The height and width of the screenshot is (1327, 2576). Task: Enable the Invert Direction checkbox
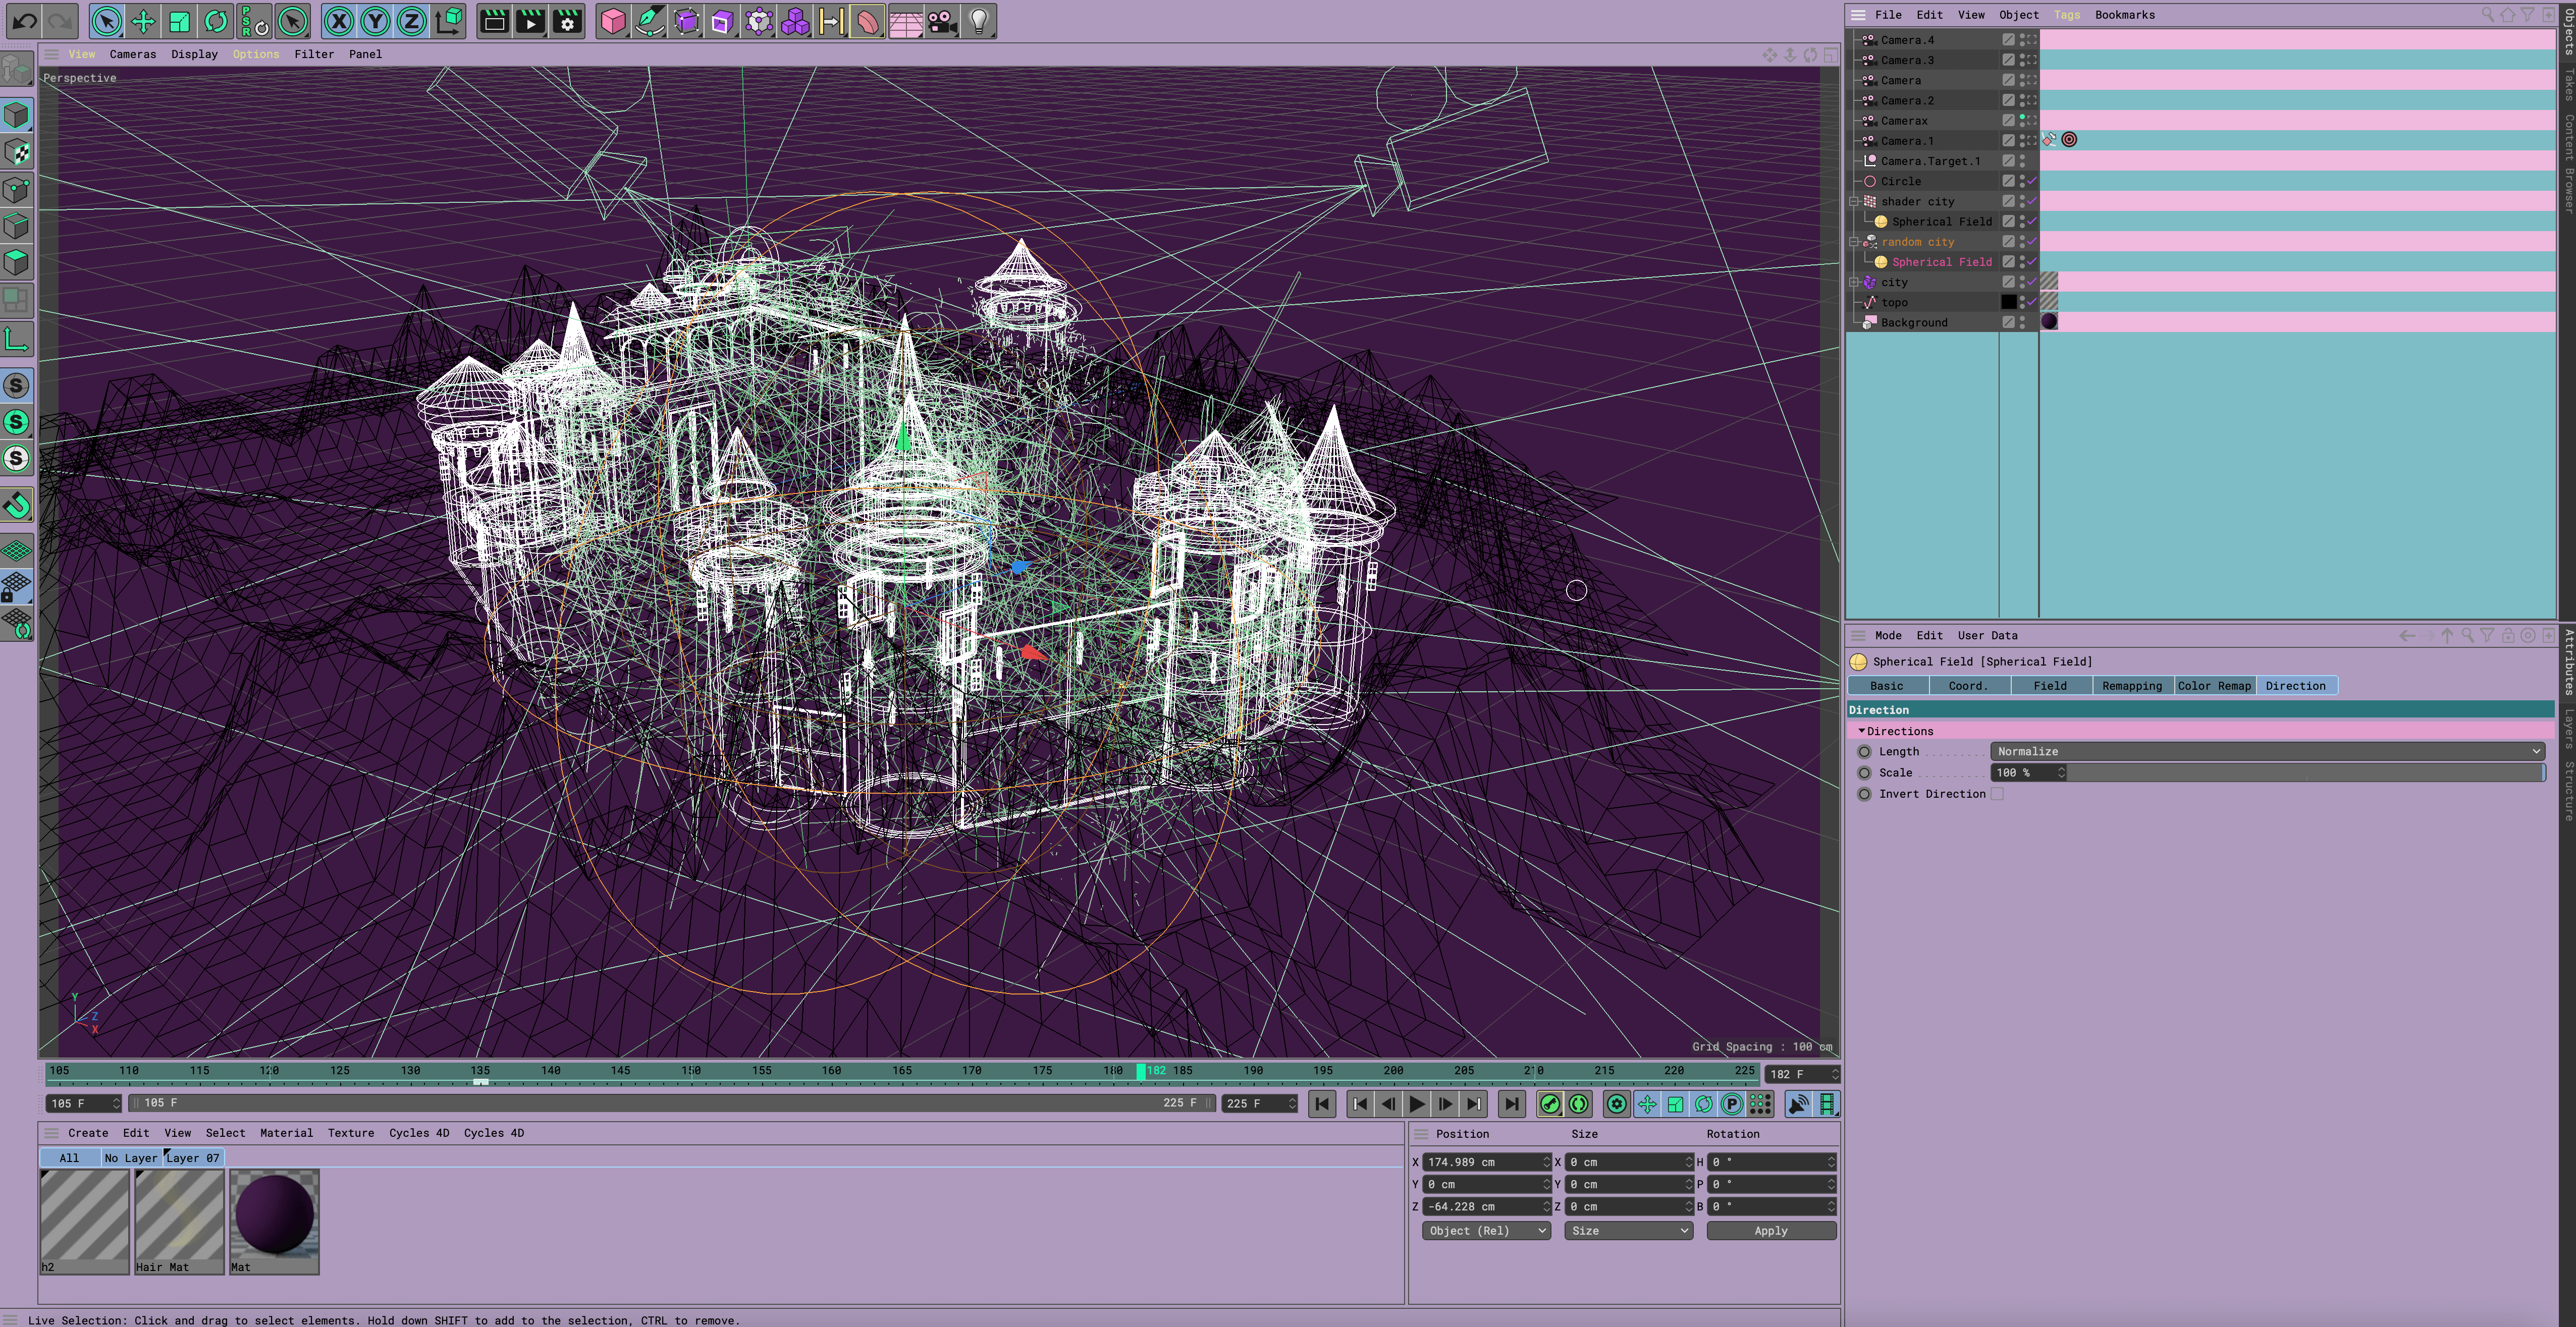(x=1997, y=793)
